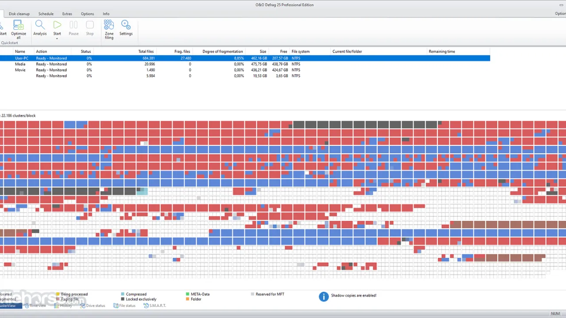
Task: Click the Remaining time column header
Action: tap(442, 51)
